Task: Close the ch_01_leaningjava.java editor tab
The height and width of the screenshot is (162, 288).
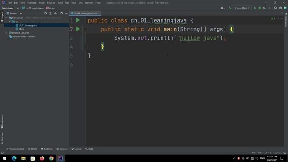Action: (x=99, y=13)
